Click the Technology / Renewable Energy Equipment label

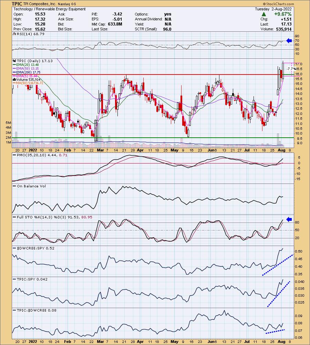click(x=50, y=9)
